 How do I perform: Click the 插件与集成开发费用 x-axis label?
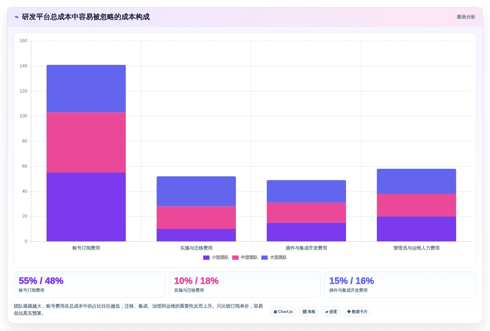306,248
